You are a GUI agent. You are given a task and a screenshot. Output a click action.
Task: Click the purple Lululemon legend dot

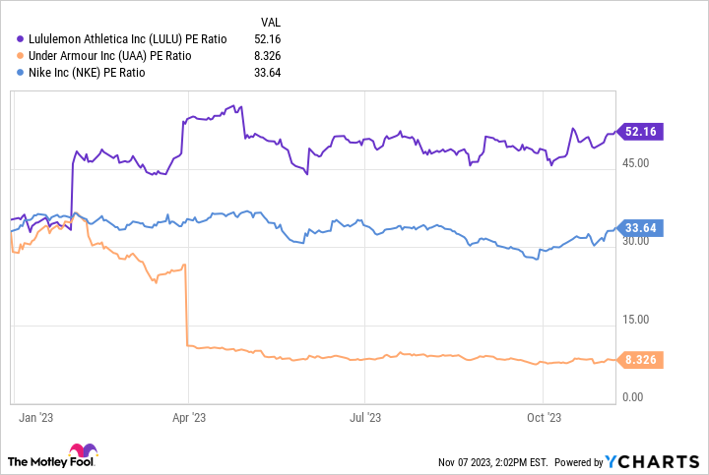21,39
